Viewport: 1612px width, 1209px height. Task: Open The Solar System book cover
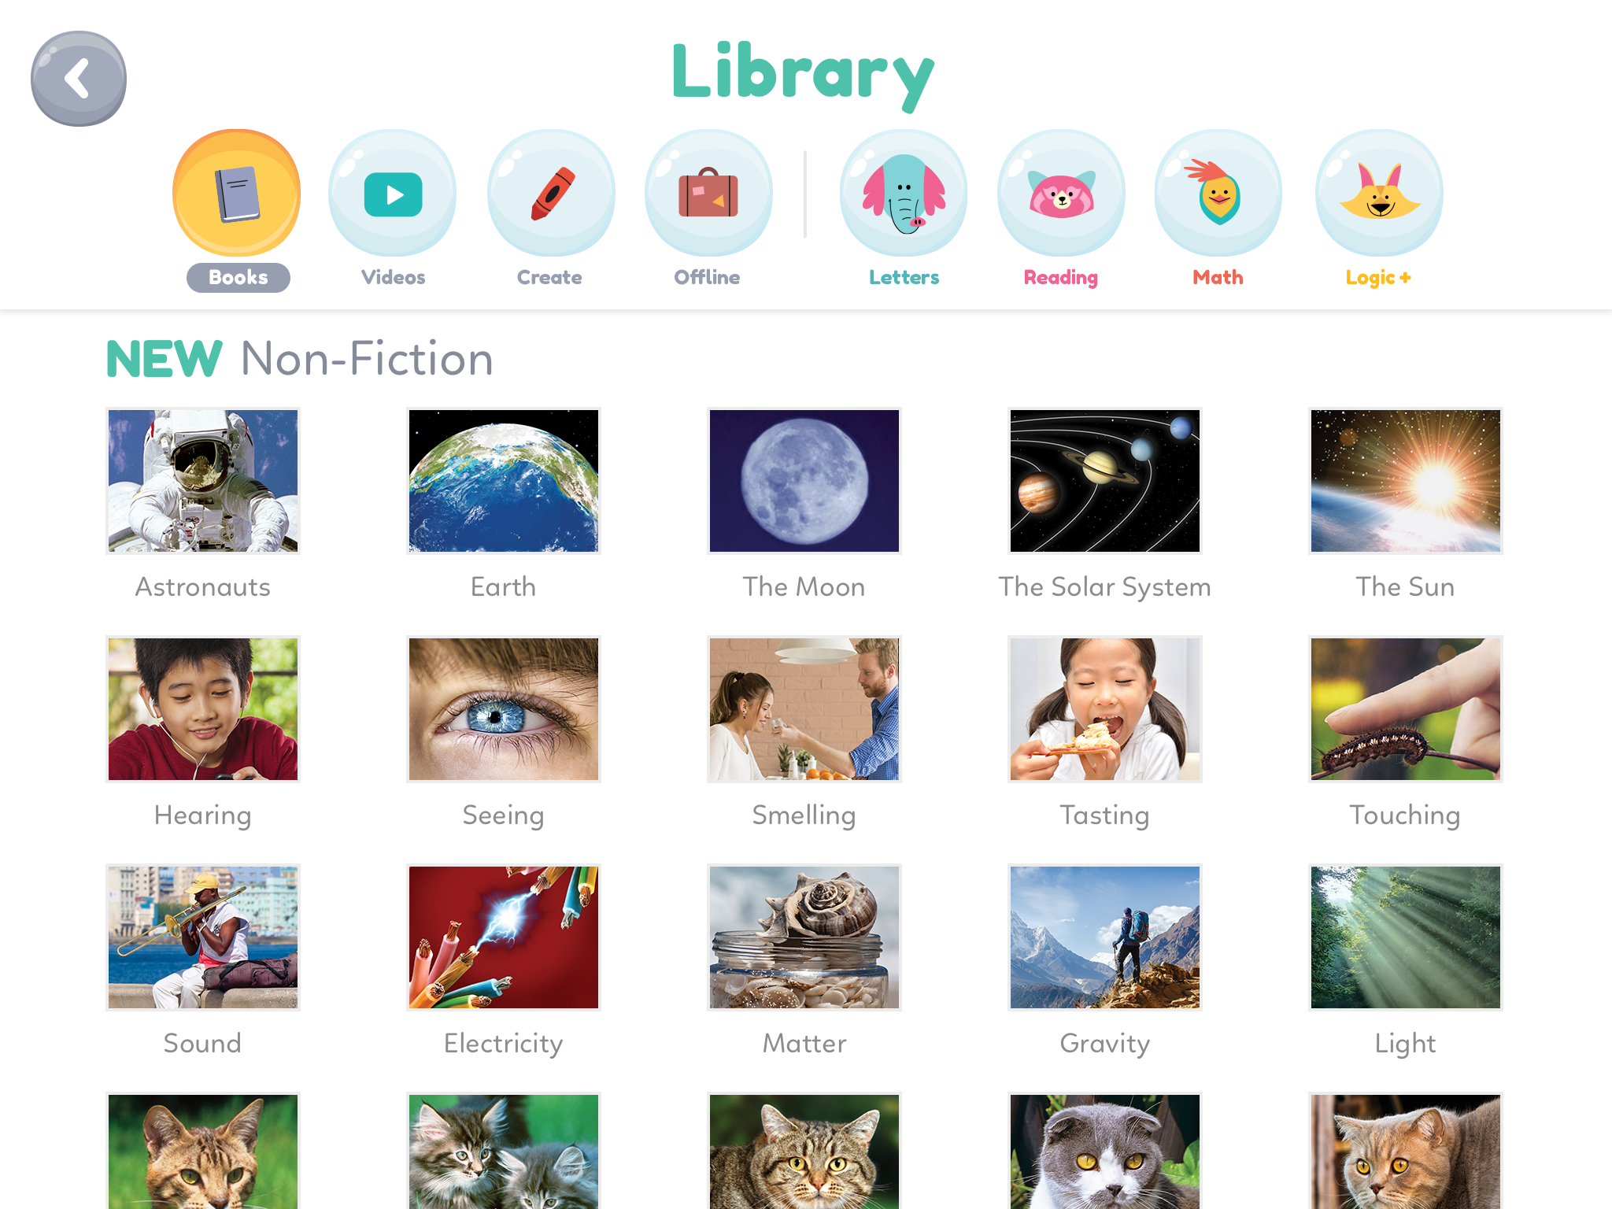[x=1105, y=481]
